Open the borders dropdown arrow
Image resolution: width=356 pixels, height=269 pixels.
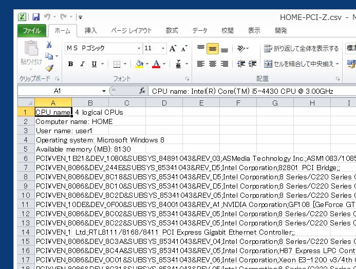pos(125,64)
